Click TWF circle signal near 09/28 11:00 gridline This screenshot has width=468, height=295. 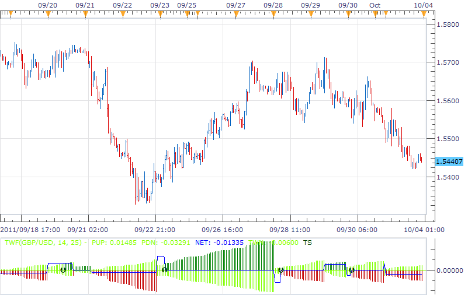coord(281,270)
